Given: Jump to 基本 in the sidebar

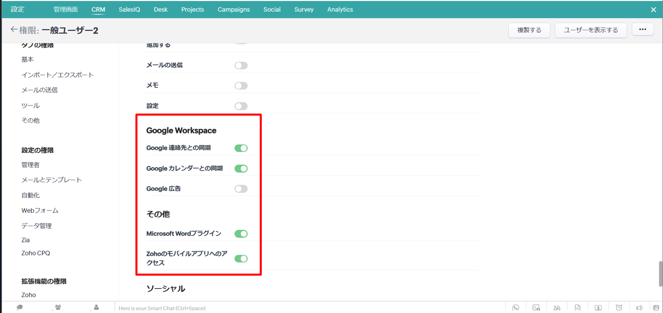Looking at the screenshot, I should tap(27, 60).
